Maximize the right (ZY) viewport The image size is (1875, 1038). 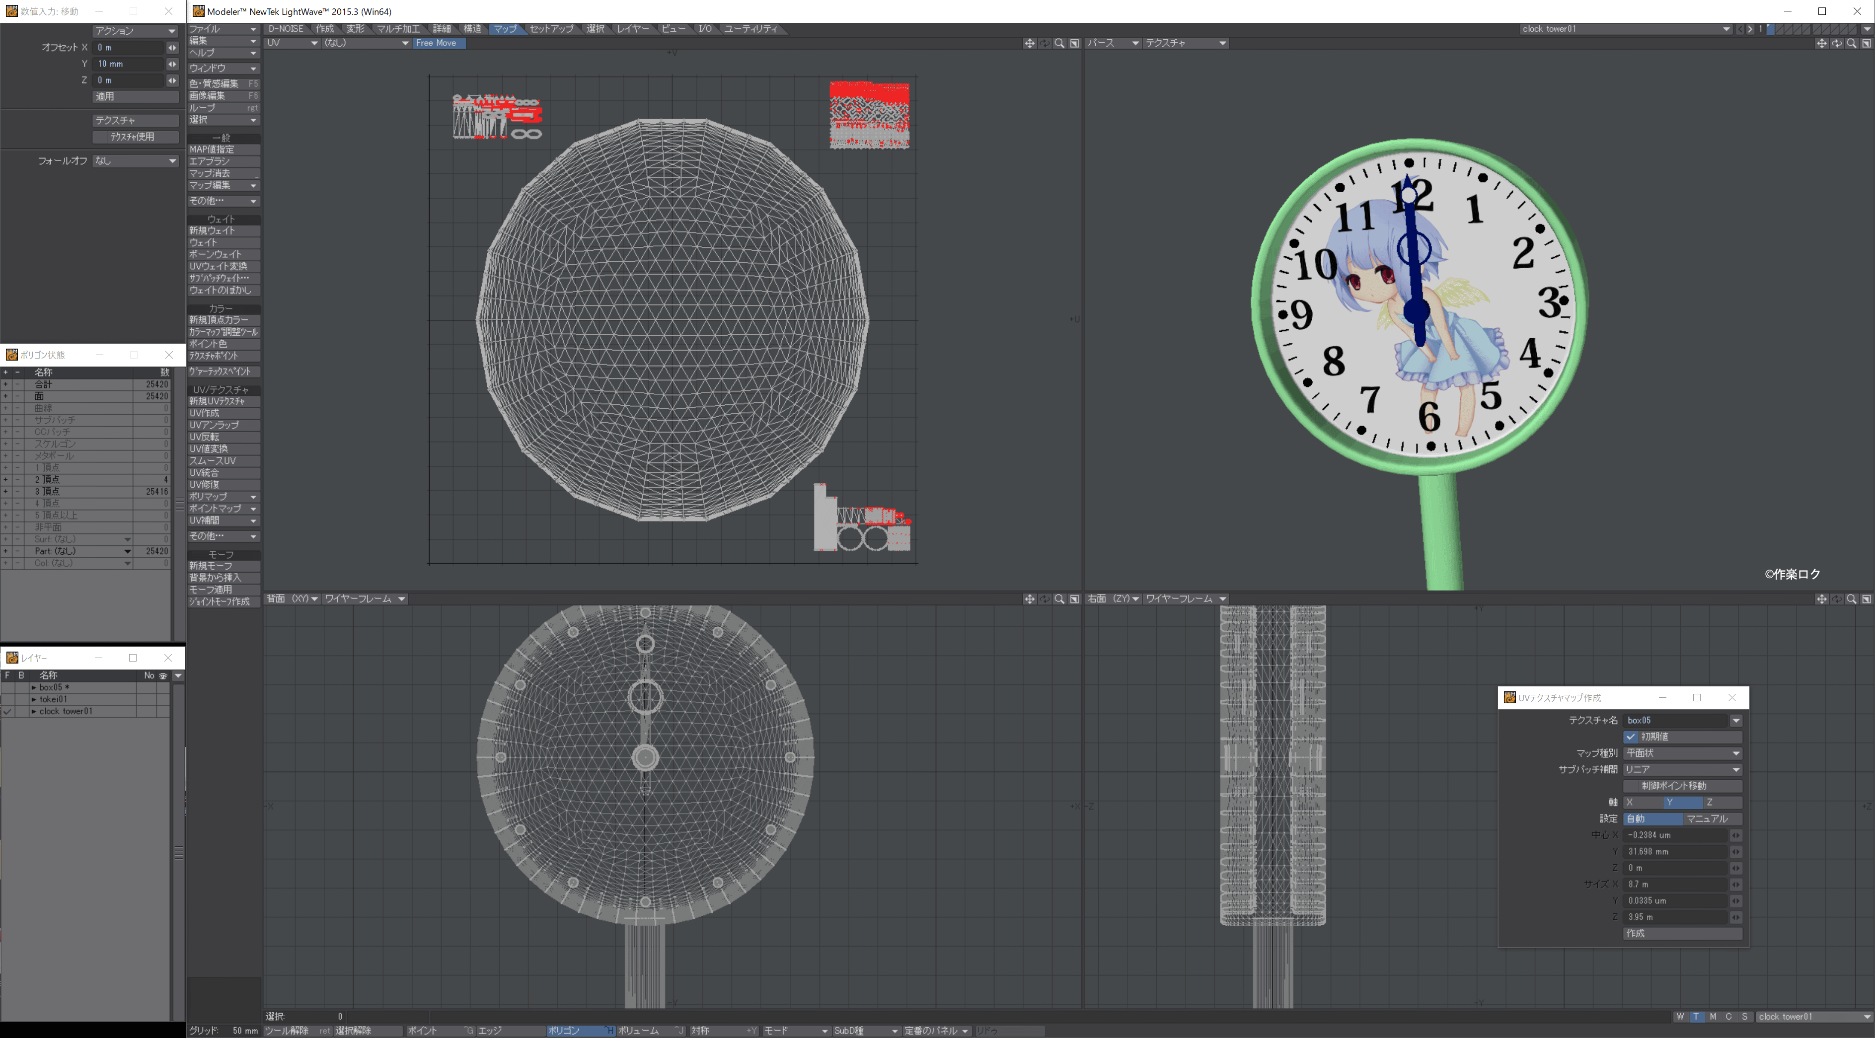coord(1866,599)
